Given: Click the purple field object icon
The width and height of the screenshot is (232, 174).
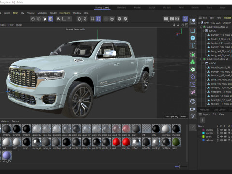Looking at the screenshot, I should tap(193, 84).
